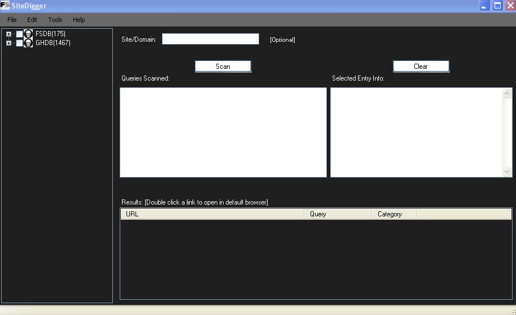Click the skull icon beside FSDB
The width and height of the screenshot is (516, 315).
click(28, 34)
